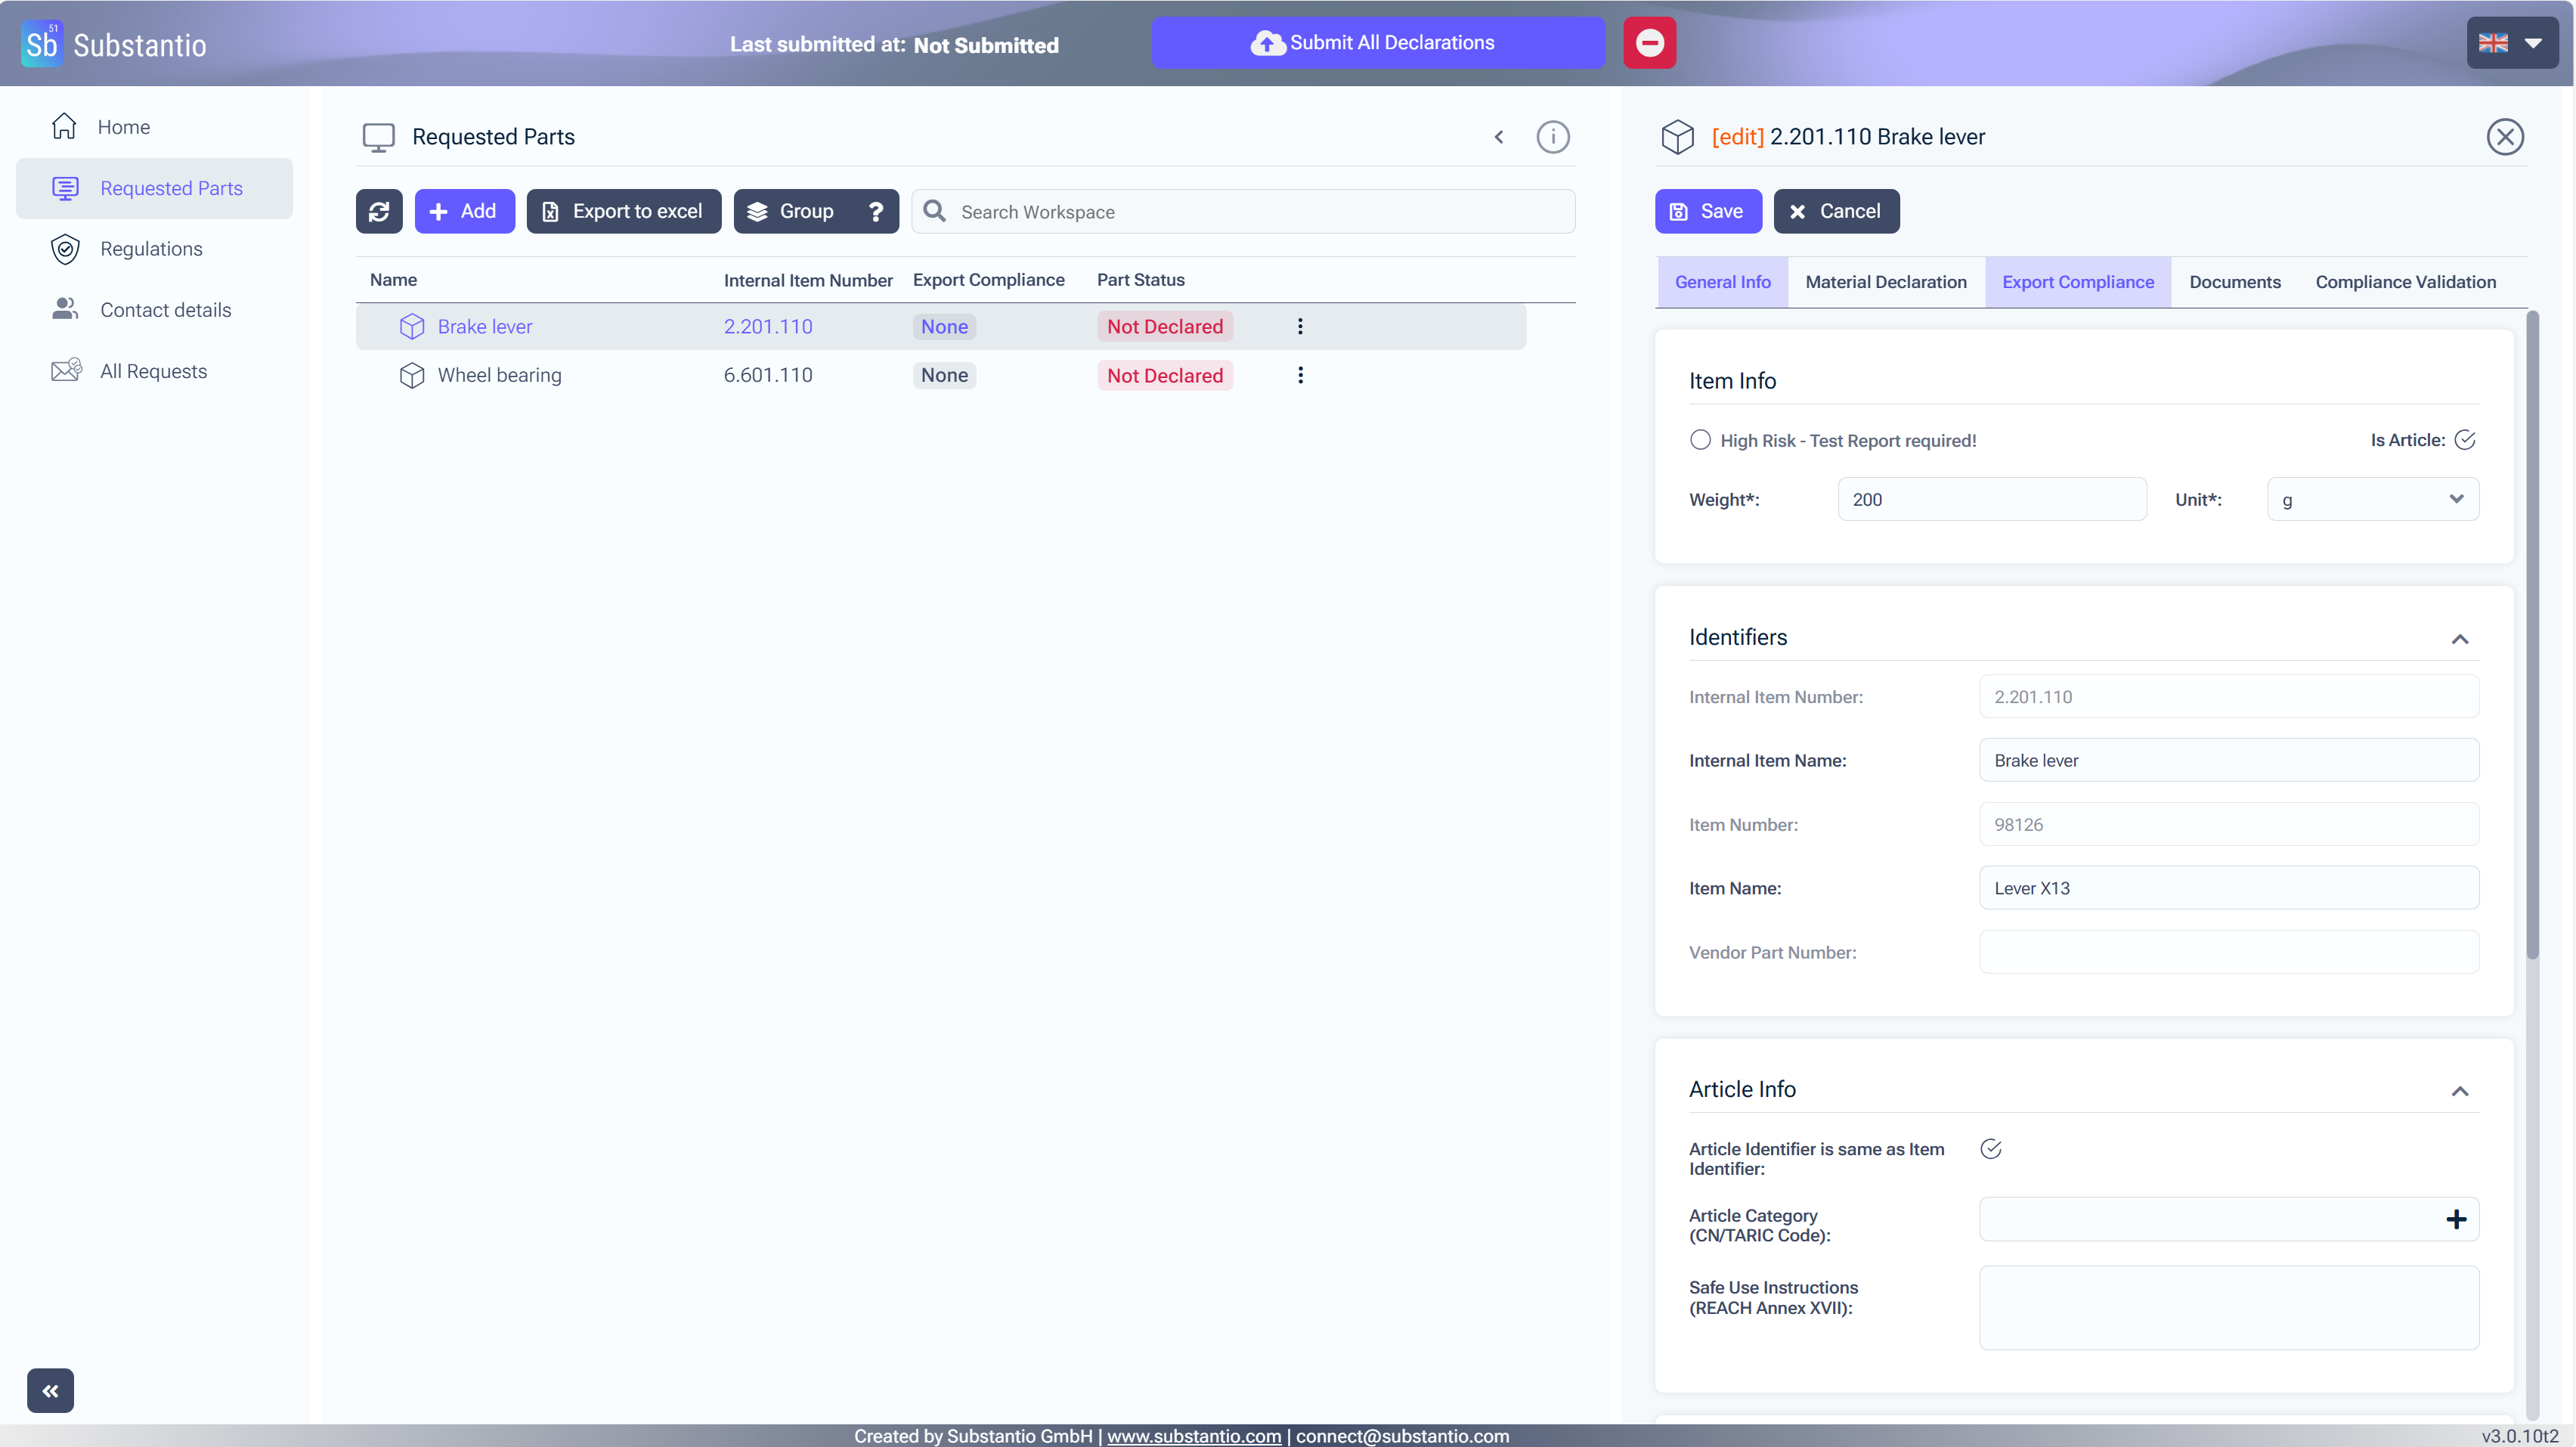Click plus icon in Article Category field
Image resolution: width=2576 pixels, height=1447 pixels.
(2455, 1219)
